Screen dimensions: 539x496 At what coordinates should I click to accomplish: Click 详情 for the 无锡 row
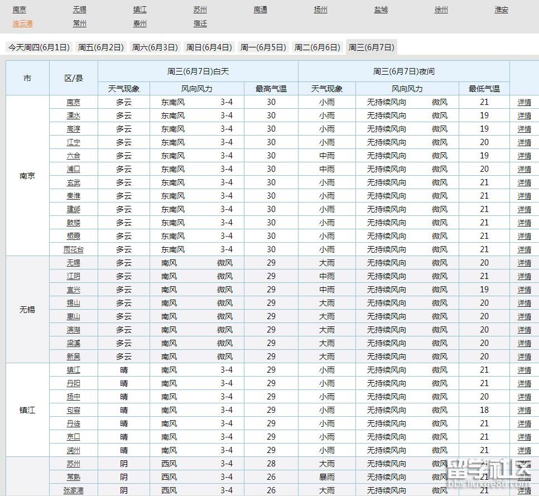(x=524, y=263)
